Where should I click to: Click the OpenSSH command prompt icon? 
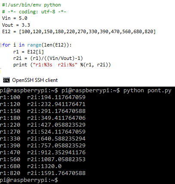point(6,80)
